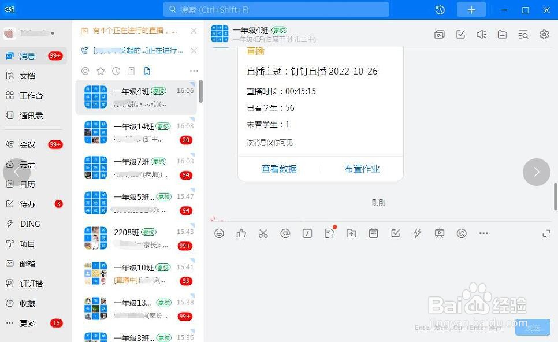Click the search box at top
The height and width of the screenshot is (342, 558).
coord(276,10)
